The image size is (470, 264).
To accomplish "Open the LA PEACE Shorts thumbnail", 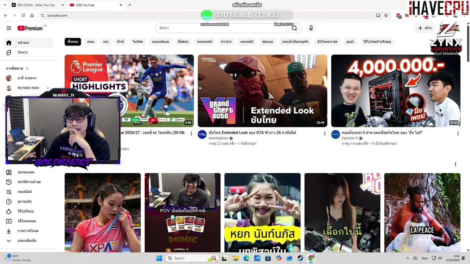I will (422, 213).
